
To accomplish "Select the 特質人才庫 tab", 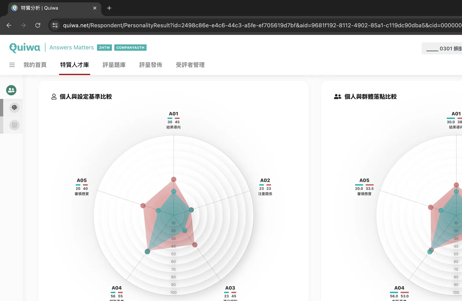I will (x=74, y=65).
